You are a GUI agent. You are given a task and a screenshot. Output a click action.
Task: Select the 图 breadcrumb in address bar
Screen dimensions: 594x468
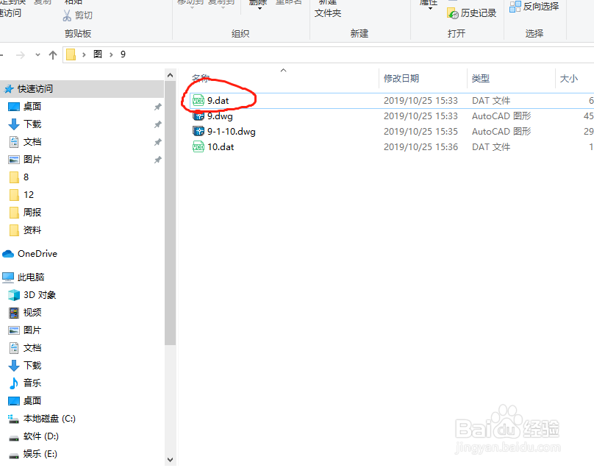[98, 54]
